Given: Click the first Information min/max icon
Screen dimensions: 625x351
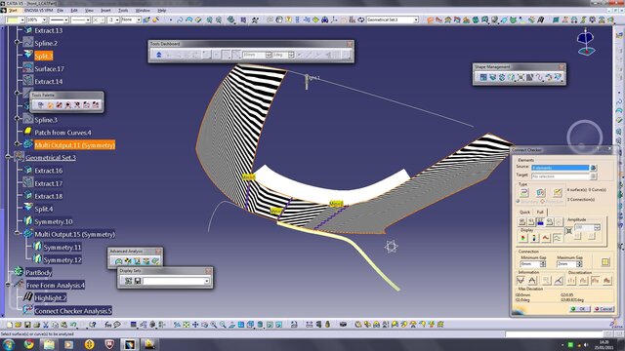Looking at the screenshot, I should (521, 281).
